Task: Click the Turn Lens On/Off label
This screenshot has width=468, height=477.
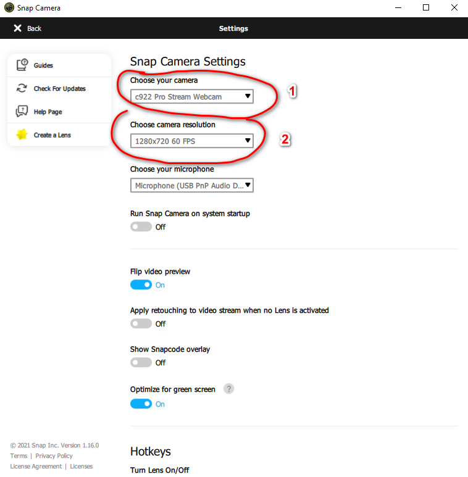Action: (x=159, y=470)
